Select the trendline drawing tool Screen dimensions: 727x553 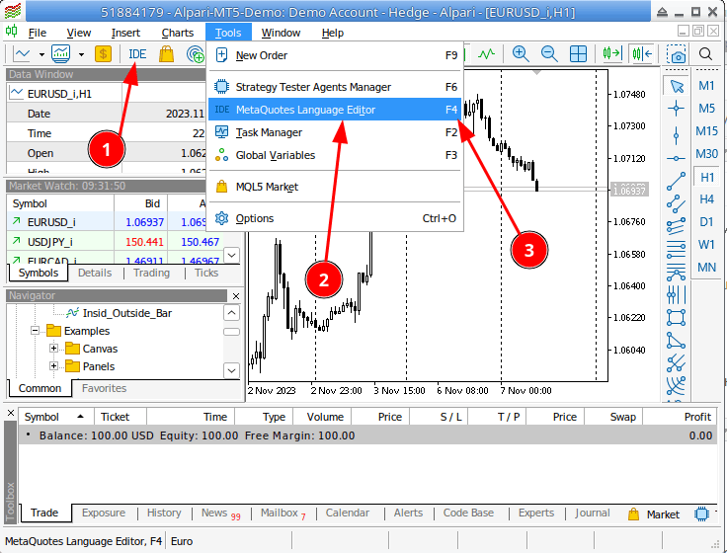coord(676,182)
